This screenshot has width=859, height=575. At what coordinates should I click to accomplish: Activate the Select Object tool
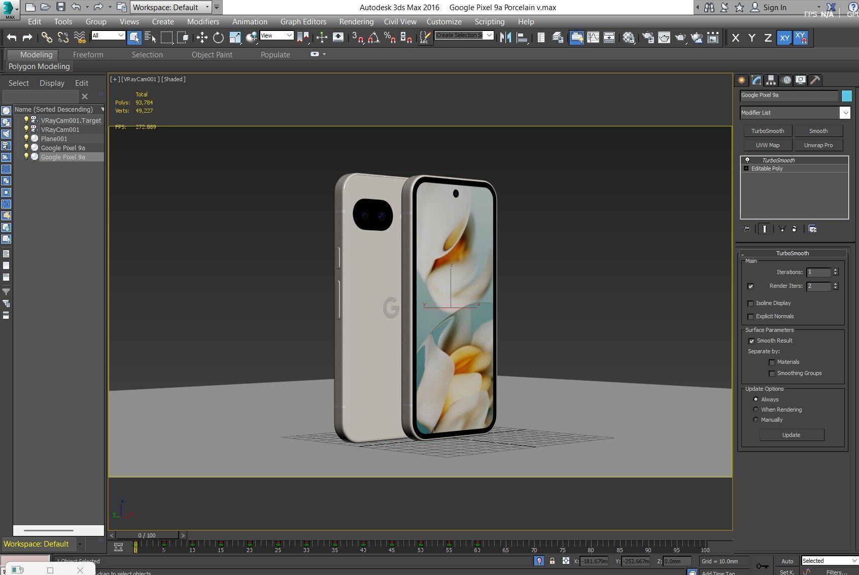point(134,38)
